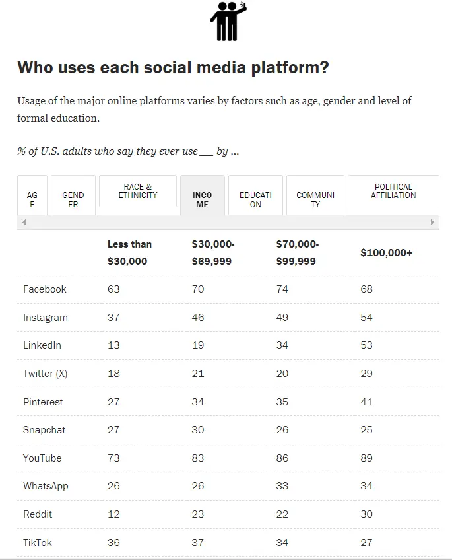Click the "$100,000+" column header
This screenshot has height=560, width=452.
(386, 253)
